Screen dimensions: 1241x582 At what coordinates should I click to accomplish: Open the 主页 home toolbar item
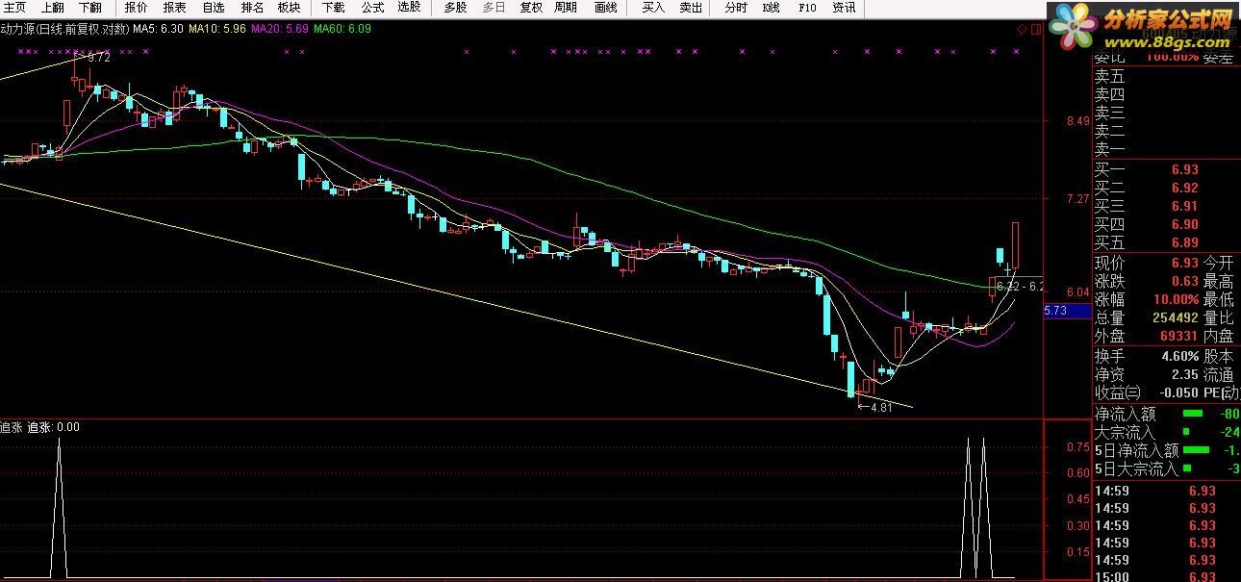[14, 8]
